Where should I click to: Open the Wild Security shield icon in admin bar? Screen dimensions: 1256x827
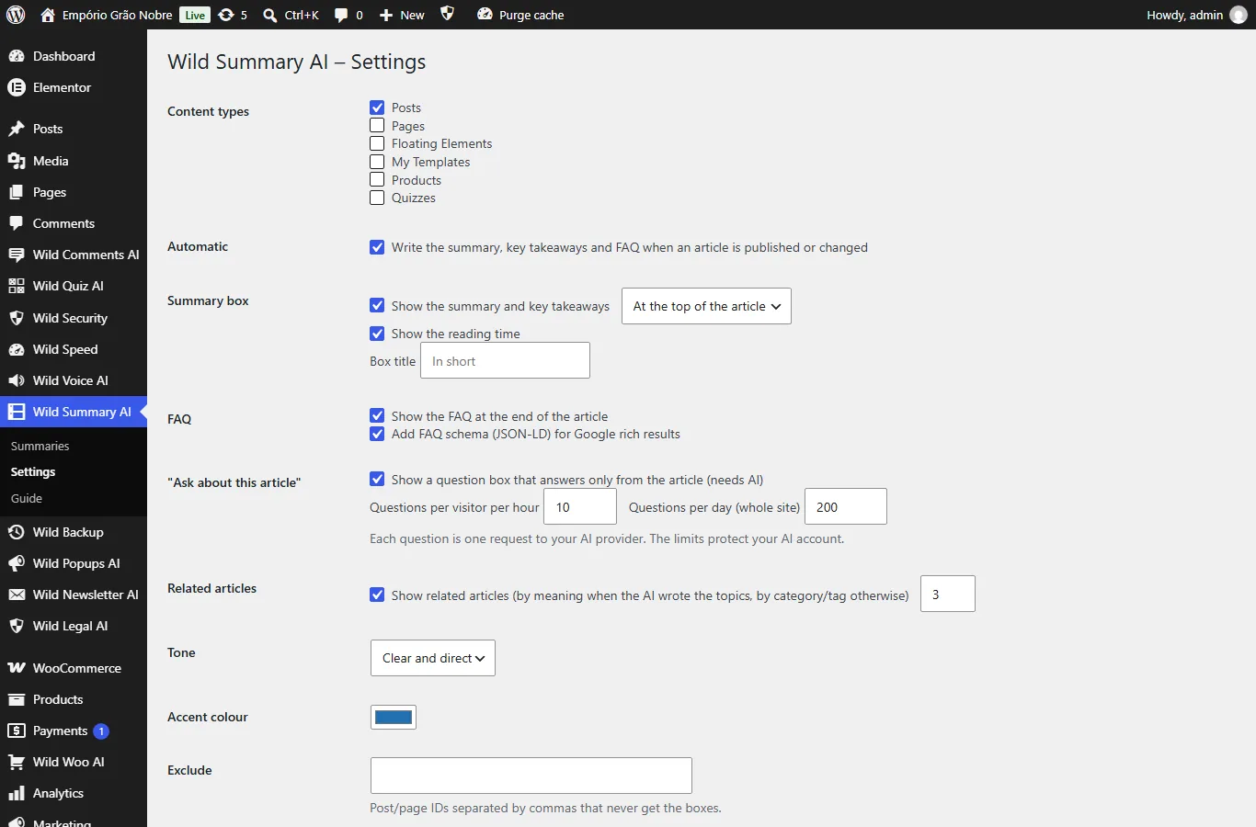[447, 14]
